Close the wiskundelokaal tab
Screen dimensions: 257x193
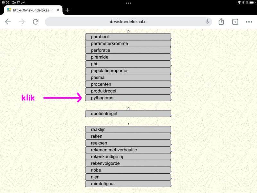point(58,10)
